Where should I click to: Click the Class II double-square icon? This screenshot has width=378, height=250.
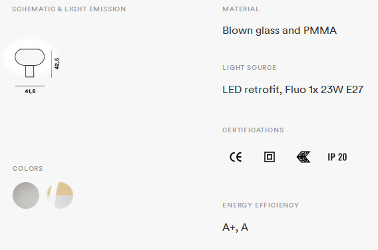pos(270,157)
